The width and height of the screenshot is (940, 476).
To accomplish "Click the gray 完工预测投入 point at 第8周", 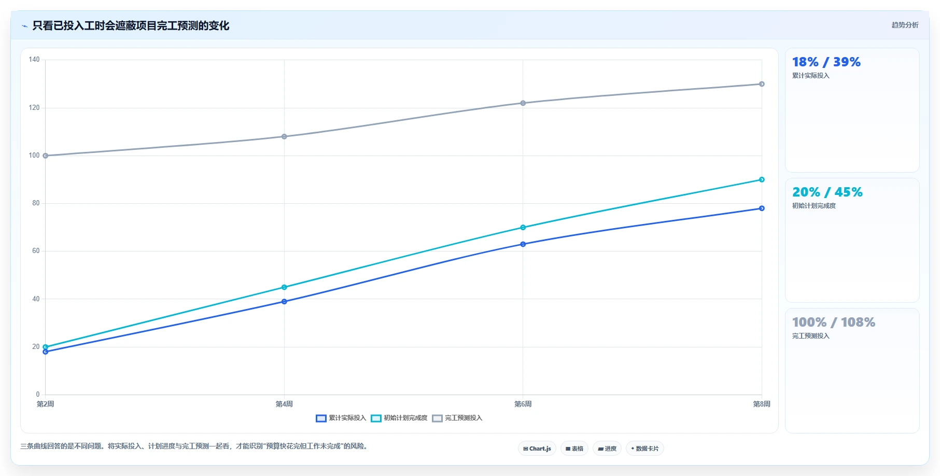I will [762, 84].
